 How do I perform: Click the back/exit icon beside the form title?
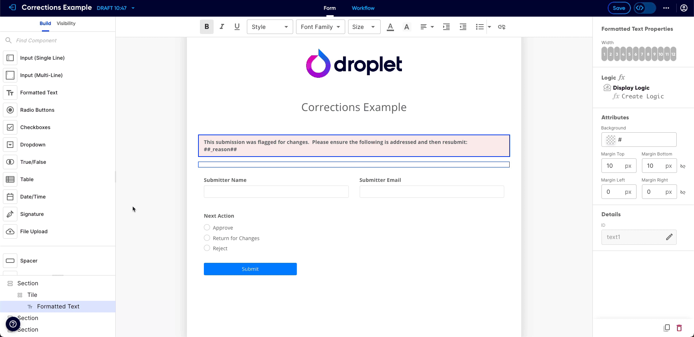pos(12,8)
